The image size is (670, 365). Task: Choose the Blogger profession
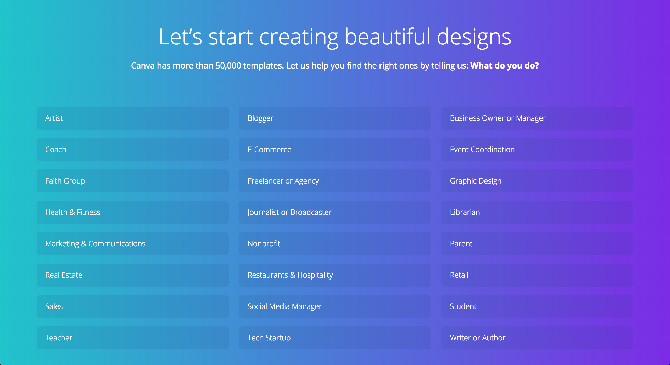click(x=335, y=118)
